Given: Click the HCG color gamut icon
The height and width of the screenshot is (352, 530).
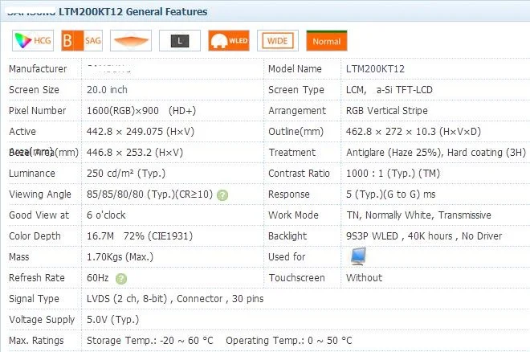Looking at the screenshot, I should click(33, 40).
